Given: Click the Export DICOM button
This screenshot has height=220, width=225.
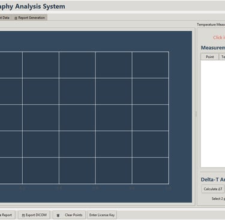Looking at the screenshot, I should pos(34,215).
